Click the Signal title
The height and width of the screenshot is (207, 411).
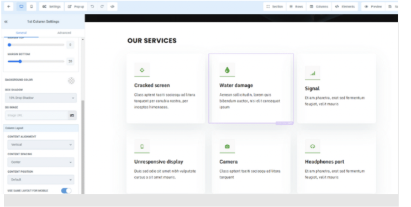pos(312,88)
